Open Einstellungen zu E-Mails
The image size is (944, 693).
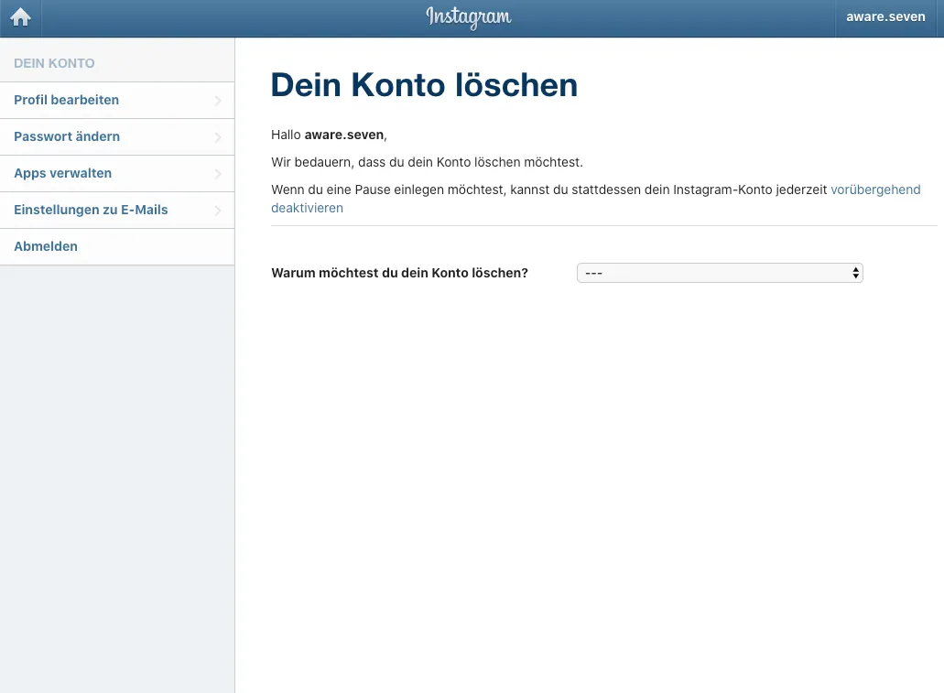91,210
